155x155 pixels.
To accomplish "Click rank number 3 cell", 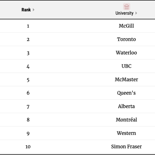I will pyautogui.click(x=28, y=53).
